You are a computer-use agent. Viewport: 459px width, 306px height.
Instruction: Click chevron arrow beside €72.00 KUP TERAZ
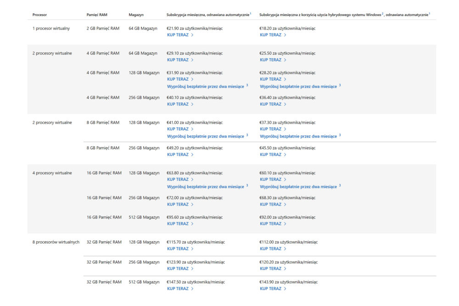[192, 204]
